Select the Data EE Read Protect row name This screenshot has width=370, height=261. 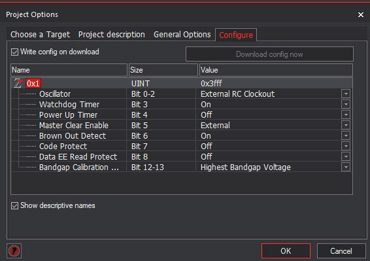[78, 157]
